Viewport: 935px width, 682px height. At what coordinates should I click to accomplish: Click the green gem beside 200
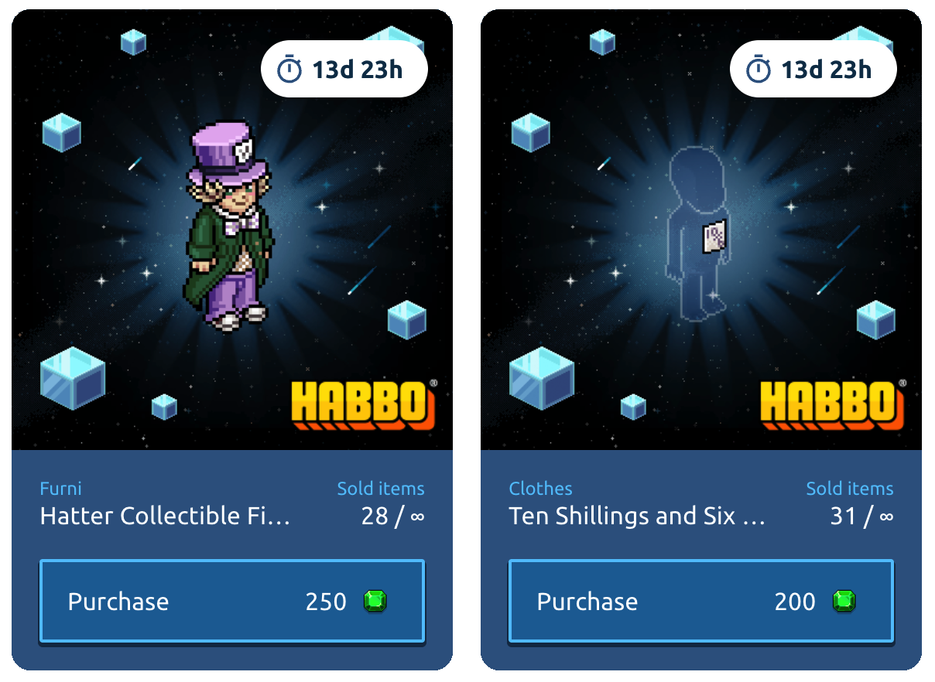coord(844,601)
